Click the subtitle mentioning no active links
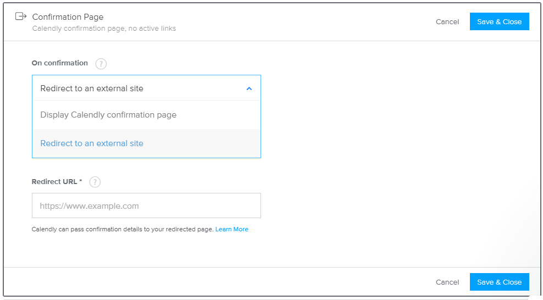Image resolution: width=543 pixels, height=300 pixels. [x=104, y=29]
